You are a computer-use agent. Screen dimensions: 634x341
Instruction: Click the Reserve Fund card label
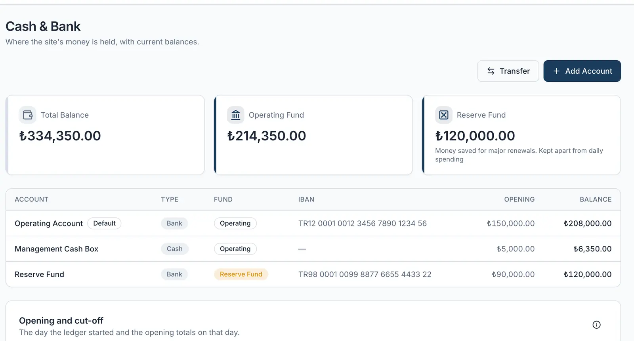tap(481, 115)
